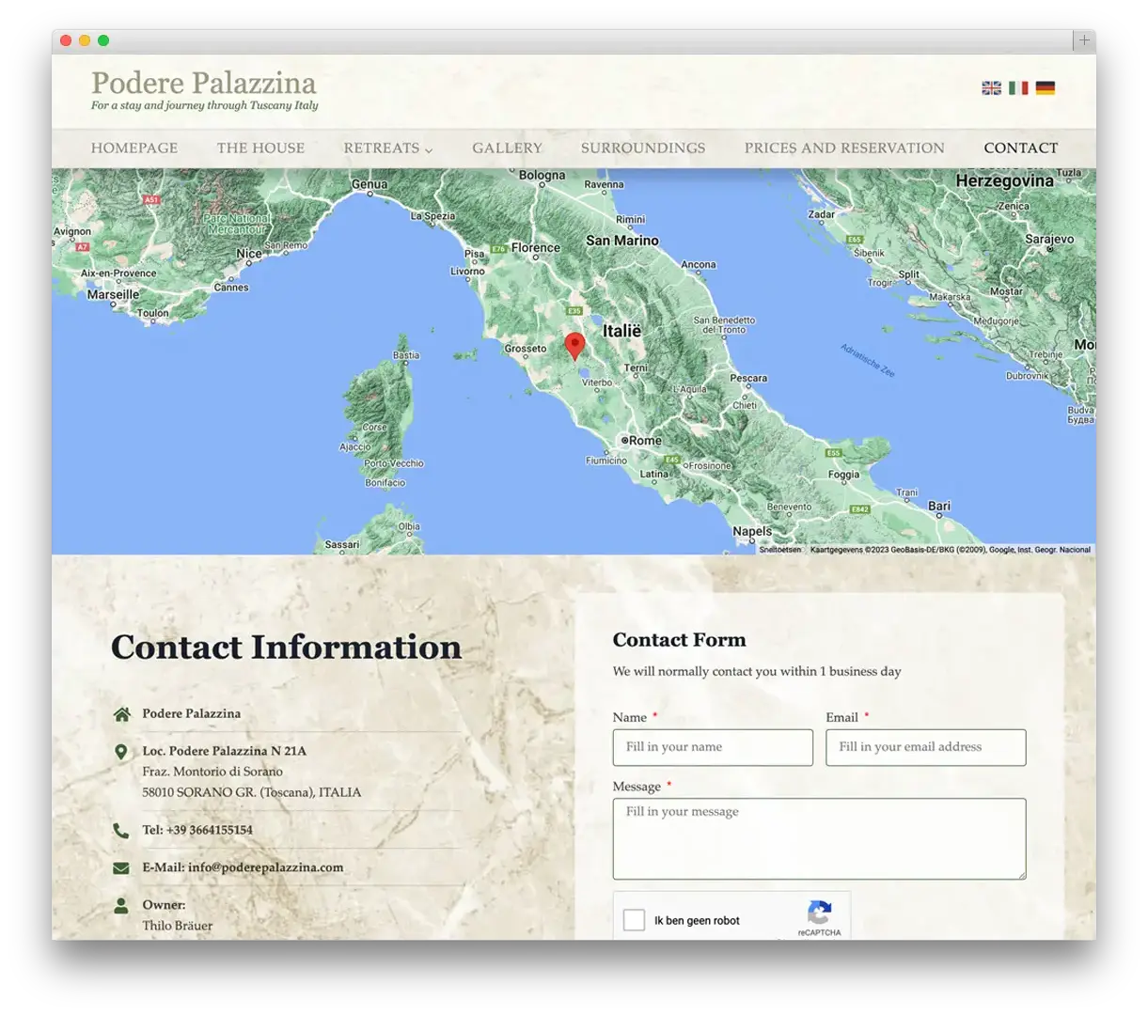Click the envelope icon beside E-Mail
The width and height of the screenshot is (1148, 1015).
point(121,868)
